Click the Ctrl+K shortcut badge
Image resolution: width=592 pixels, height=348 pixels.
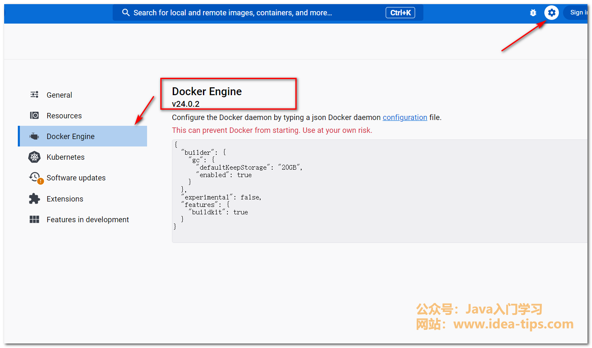tap(400, 13)
